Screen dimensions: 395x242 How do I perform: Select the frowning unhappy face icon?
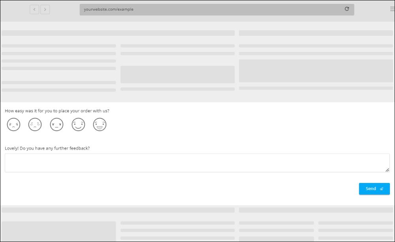coord(13,124)
